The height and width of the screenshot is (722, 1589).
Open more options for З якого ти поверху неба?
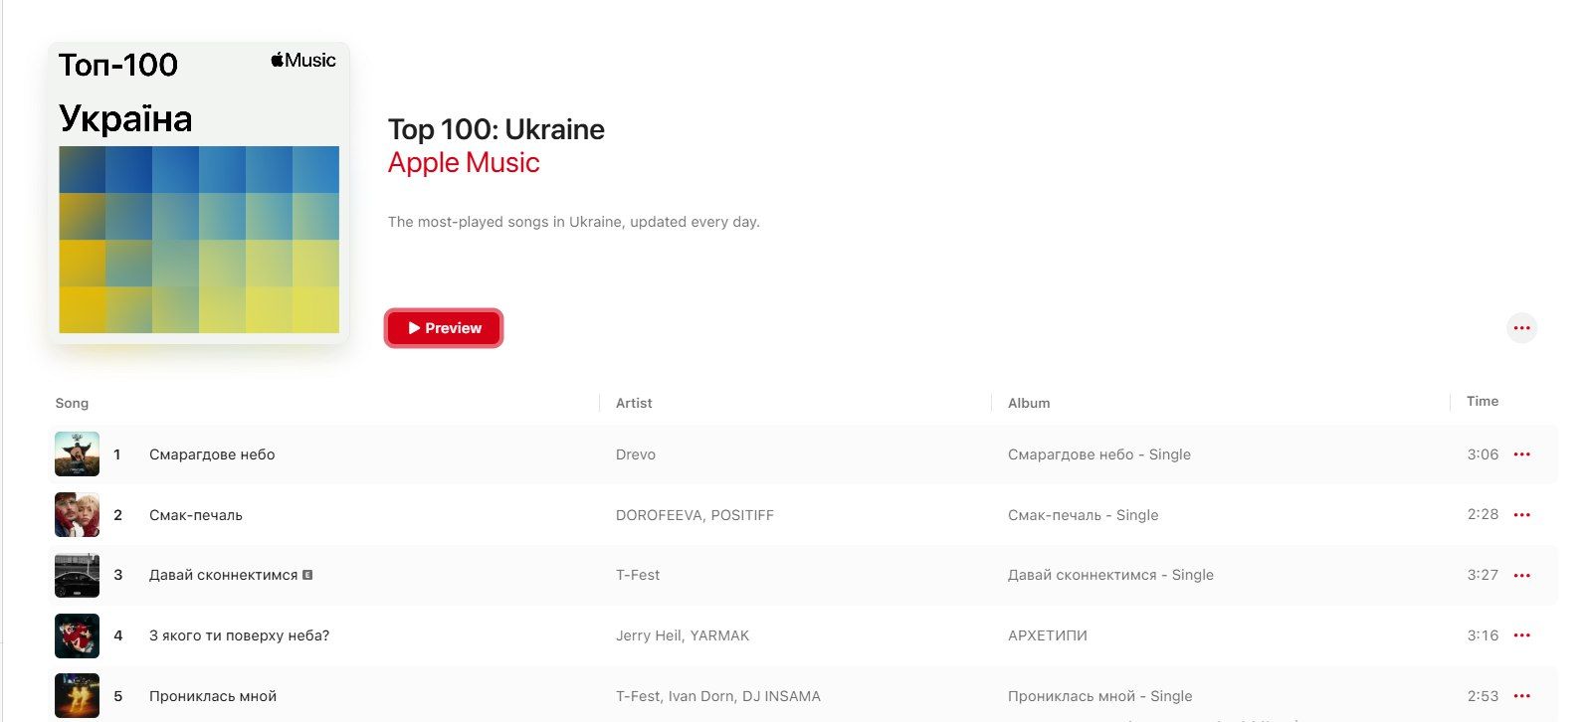pos(1521,635)
